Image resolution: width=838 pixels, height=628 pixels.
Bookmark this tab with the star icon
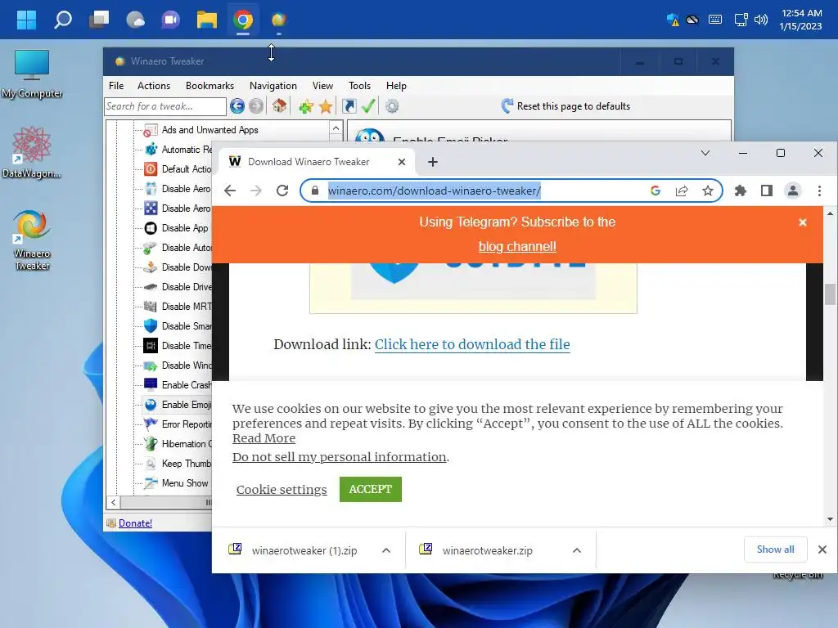708,191
